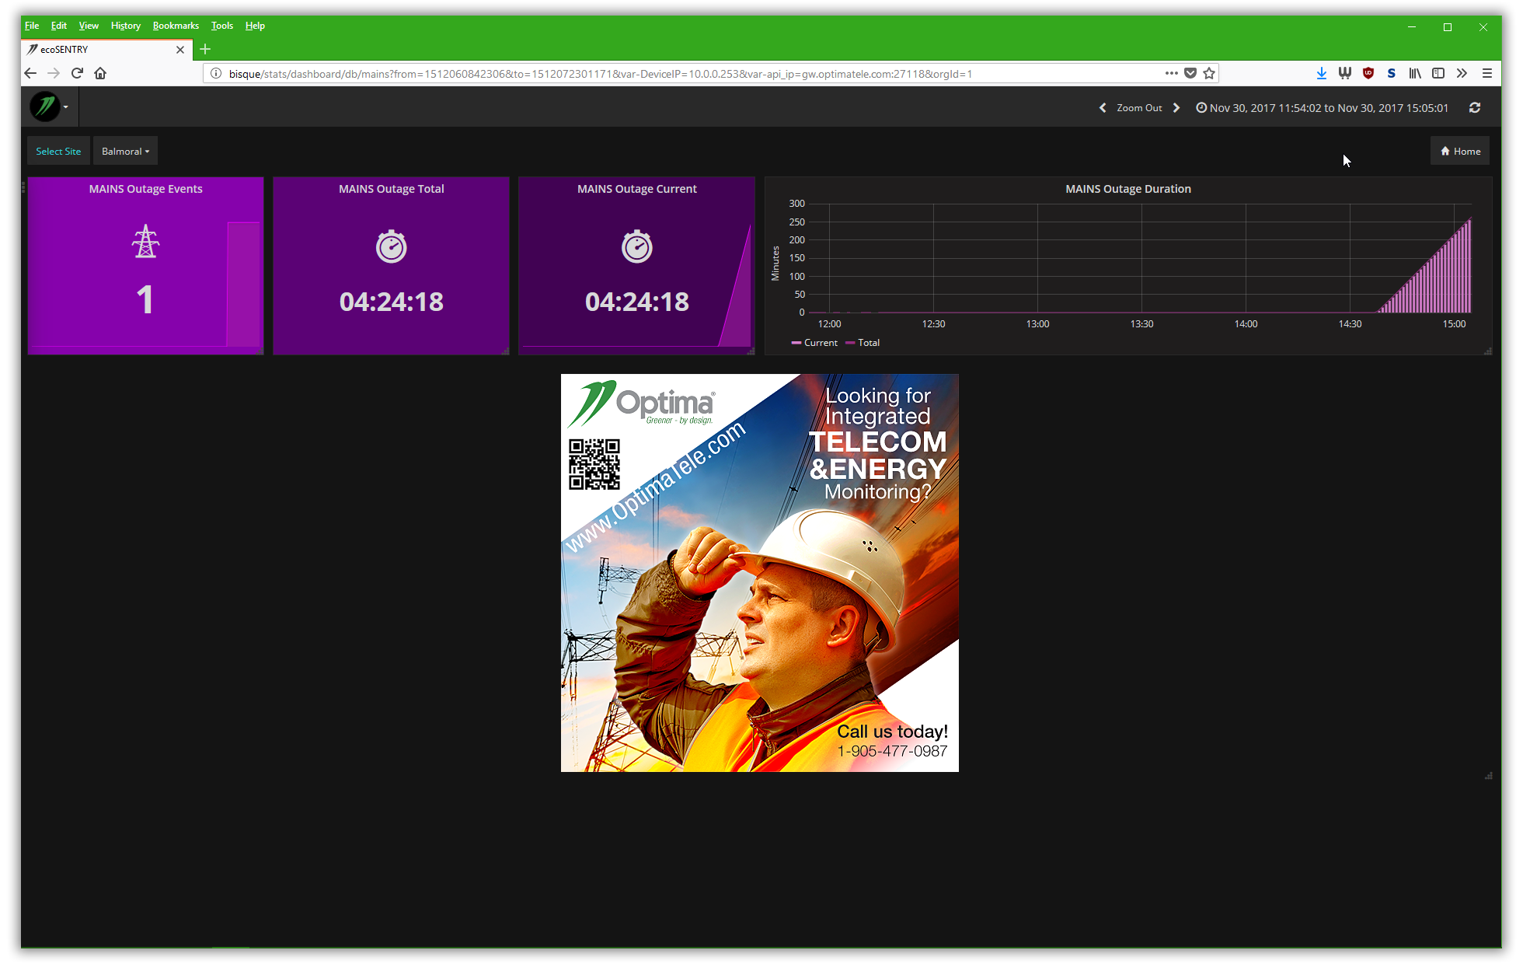Shift the time range forward arrow
1523x964 pixels.
pos(1176,108)
